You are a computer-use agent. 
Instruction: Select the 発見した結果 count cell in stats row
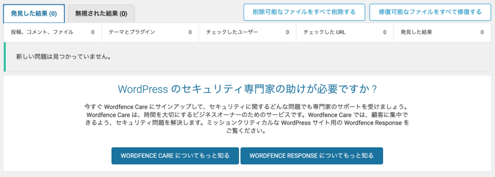pos(442,32)
